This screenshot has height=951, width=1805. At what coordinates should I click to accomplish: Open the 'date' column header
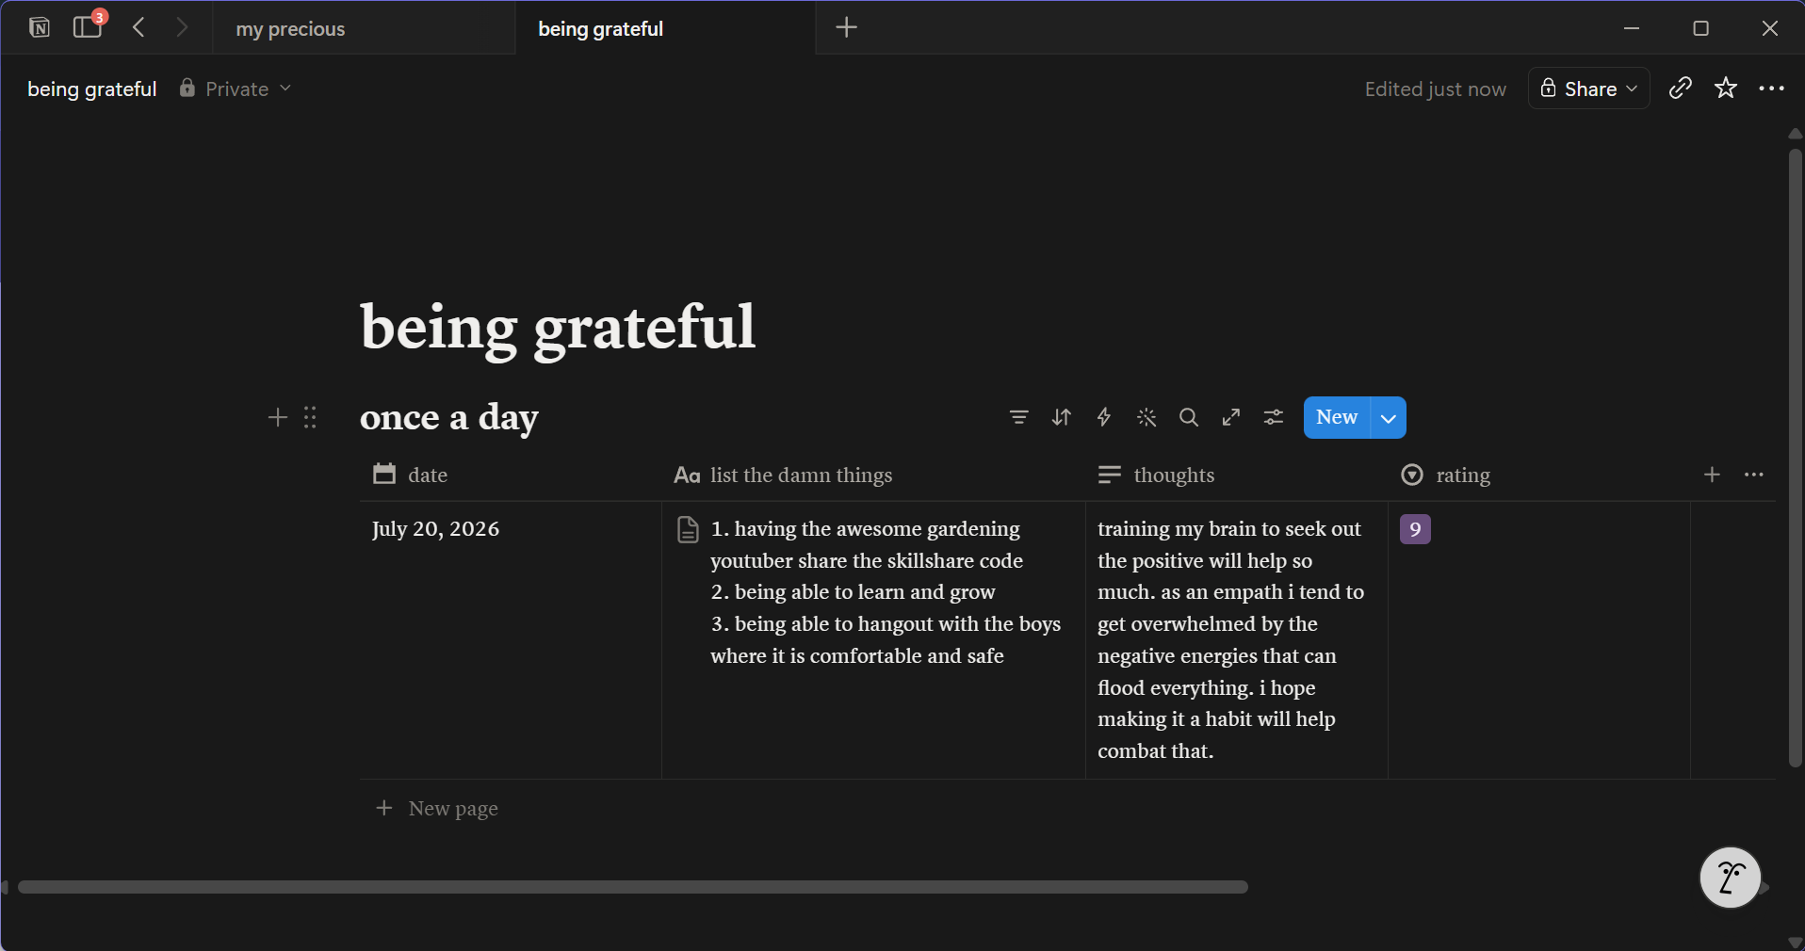click(x=511, y=475)
